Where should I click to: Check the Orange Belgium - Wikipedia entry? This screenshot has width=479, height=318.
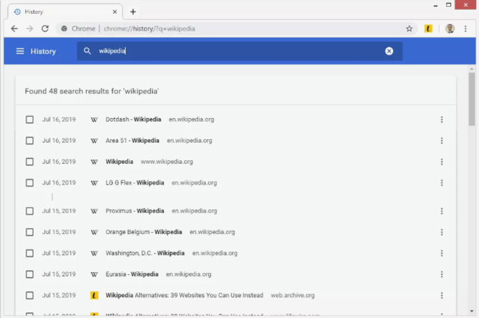click(x=30, y=232)
